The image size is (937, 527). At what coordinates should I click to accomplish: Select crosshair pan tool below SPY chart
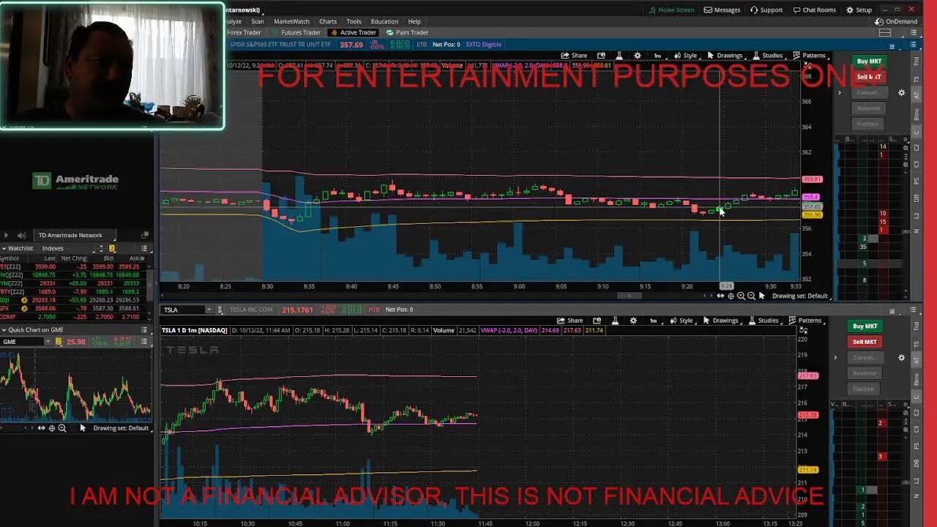(x=731, y=296)
